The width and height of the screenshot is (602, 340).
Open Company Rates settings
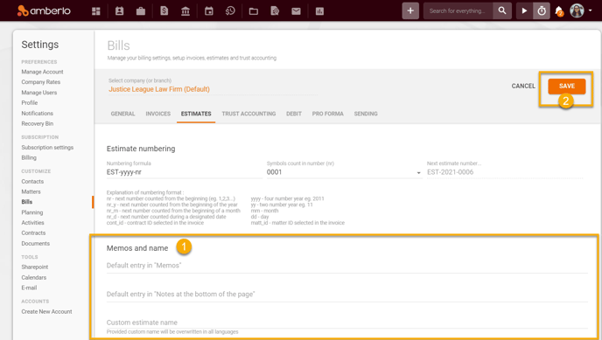(x=41, y=82)
